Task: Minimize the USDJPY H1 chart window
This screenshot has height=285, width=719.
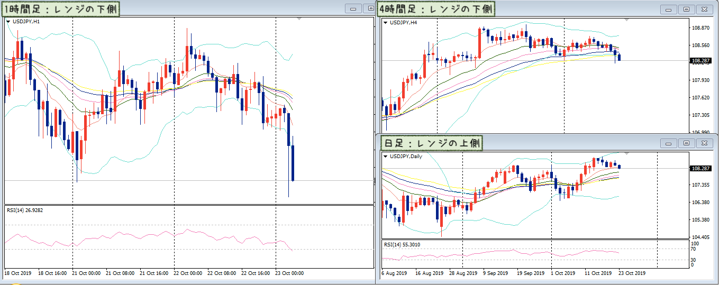Action: pyautogui.click(x=353, y=9)
